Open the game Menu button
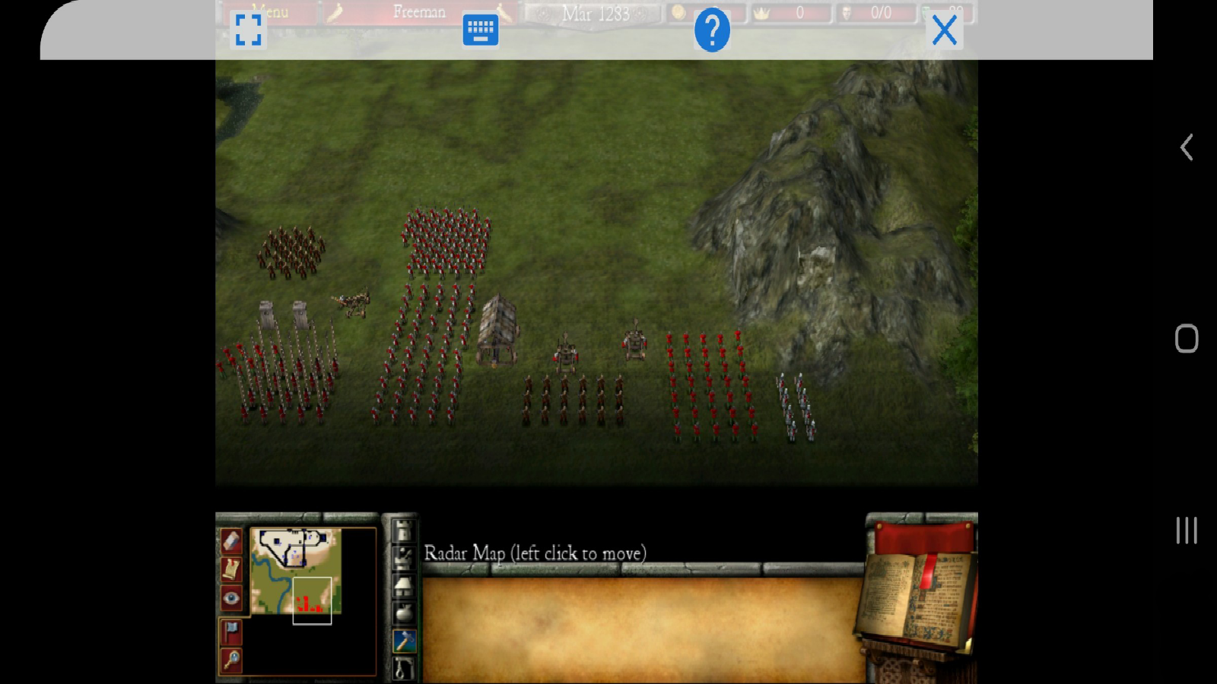Viewport: 1217px width, 684px height. [x=268, y=12]
